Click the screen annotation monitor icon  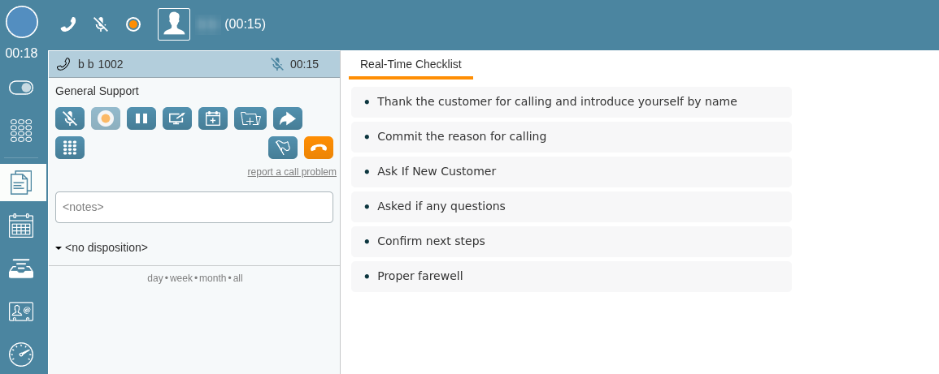[177, 118]
